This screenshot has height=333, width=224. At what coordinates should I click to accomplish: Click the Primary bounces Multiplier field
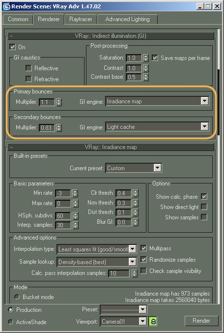click(47, 102)
